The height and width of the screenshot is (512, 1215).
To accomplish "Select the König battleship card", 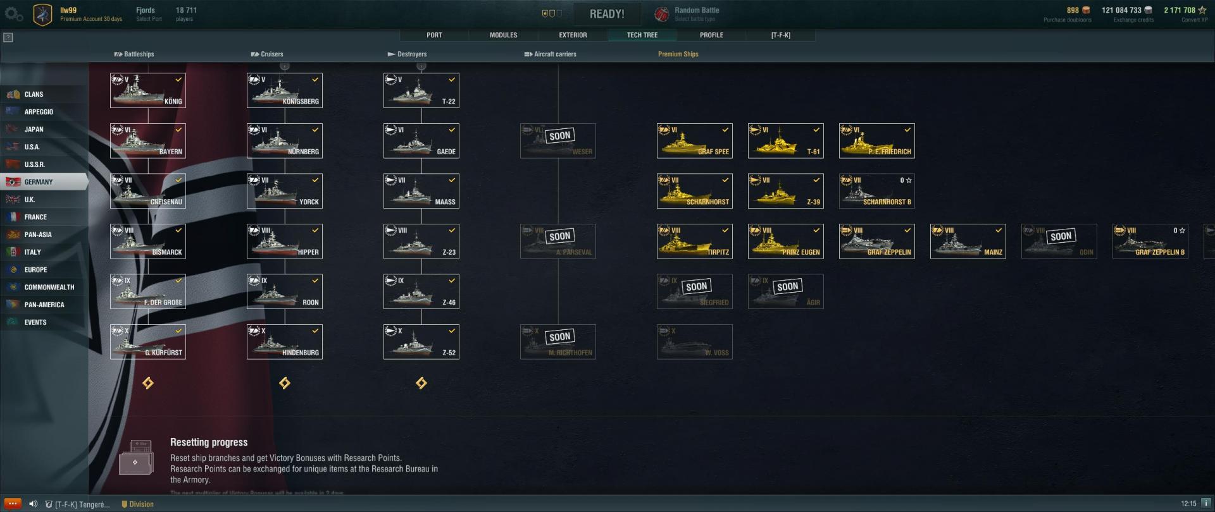I will [148, 90].
